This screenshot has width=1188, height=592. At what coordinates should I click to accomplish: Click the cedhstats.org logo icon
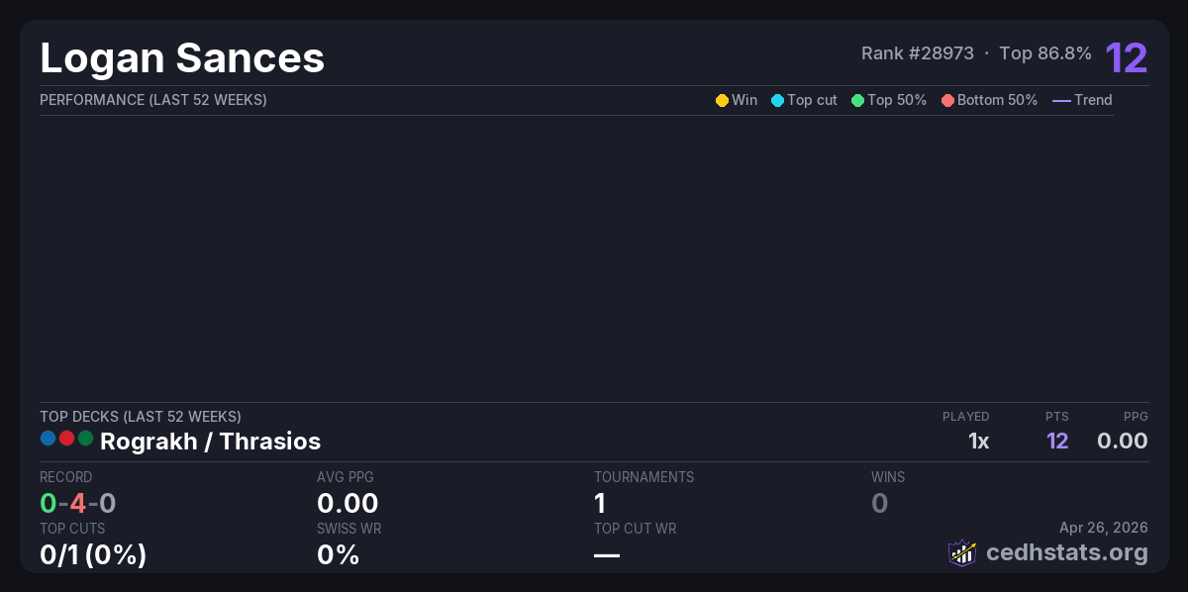962,552
